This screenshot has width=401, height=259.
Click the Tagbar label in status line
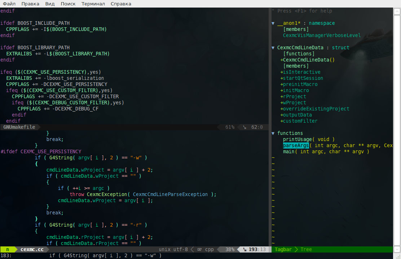click(283, 250)
